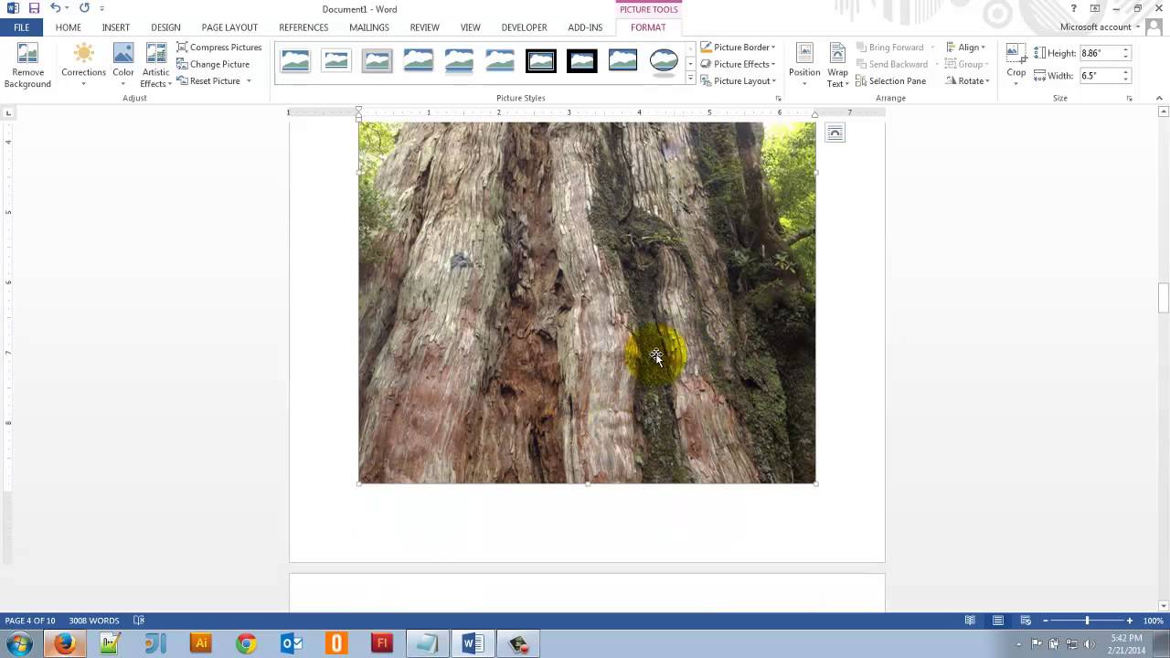1170x658 pixels.
Task: Click Remove Background tool
Action: (27, 66)
